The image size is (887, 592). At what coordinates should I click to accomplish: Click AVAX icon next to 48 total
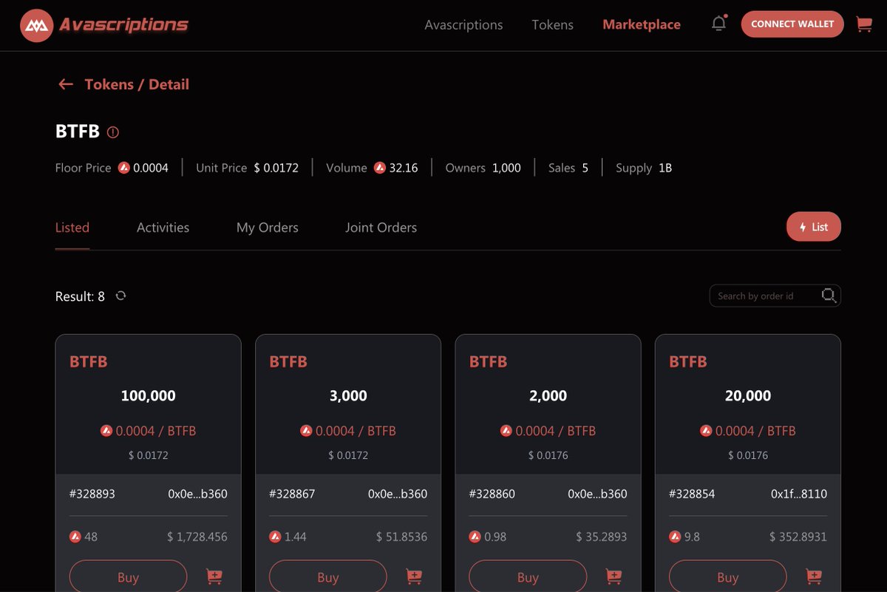75,537
